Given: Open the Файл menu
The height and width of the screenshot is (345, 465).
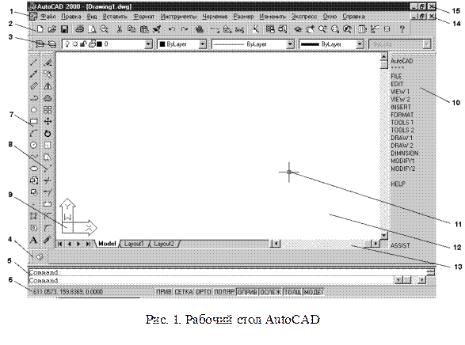Looking at the screenshot, I should click(x=48, y=17).
